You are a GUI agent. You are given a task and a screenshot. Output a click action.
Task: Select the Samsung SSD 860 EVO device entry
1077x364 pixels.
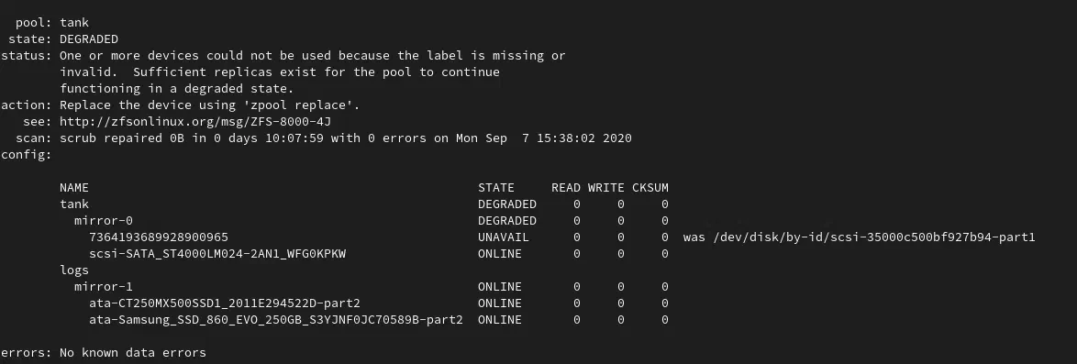pos(276,319)
